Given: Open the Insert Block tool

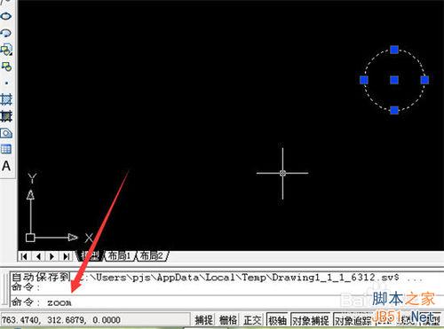Looking at the screenshot, I should point(6,50).
